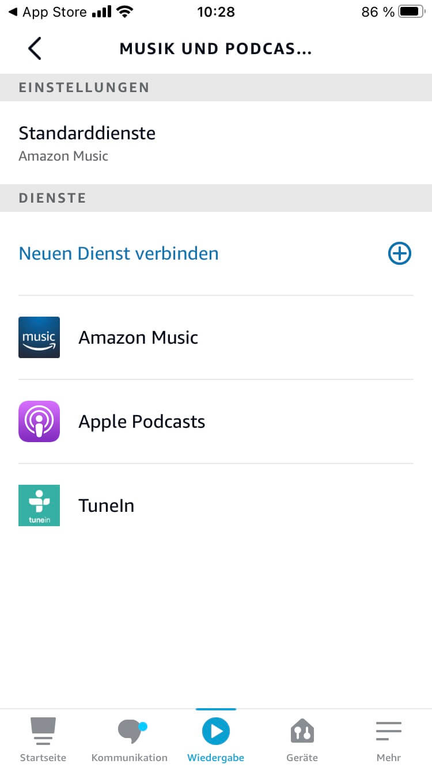This screenshot has height=768, width=432.
Task: Select the Apple Podcasts service label
Action: pos(142,421)
